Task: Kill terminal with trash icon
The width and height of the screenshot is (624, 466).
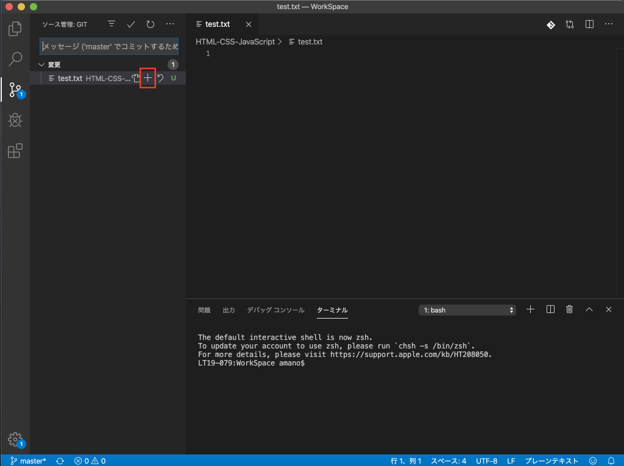Action: pyautogui.click(x=570, y=309)
